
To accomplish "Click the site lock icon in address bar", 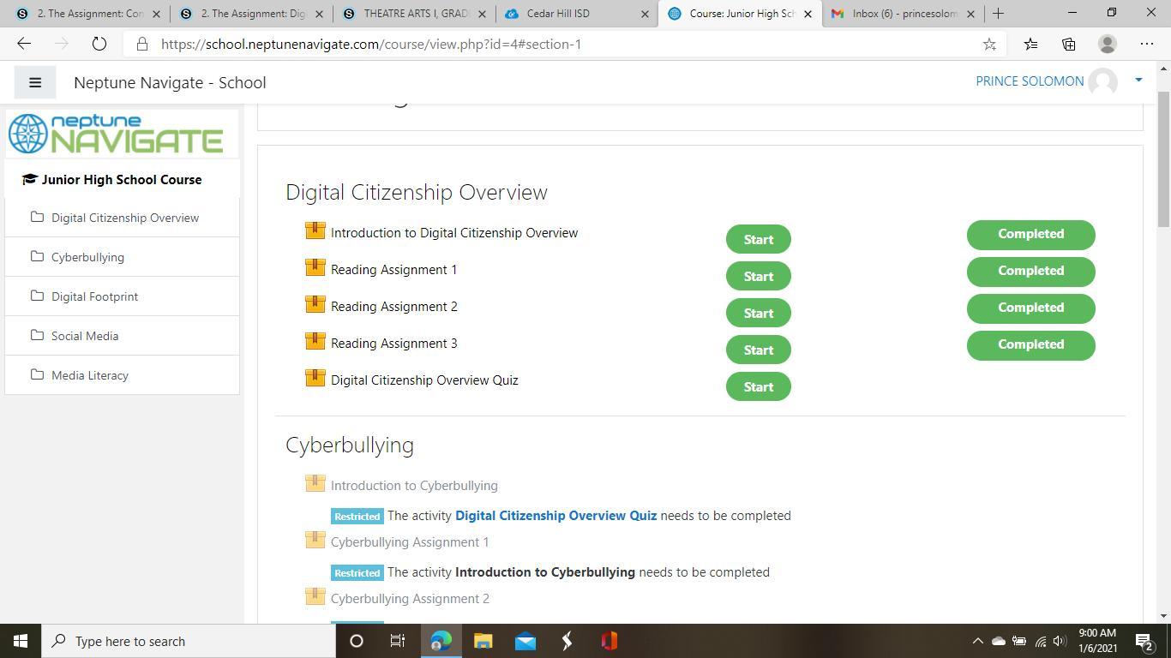I will pos(142,44).
